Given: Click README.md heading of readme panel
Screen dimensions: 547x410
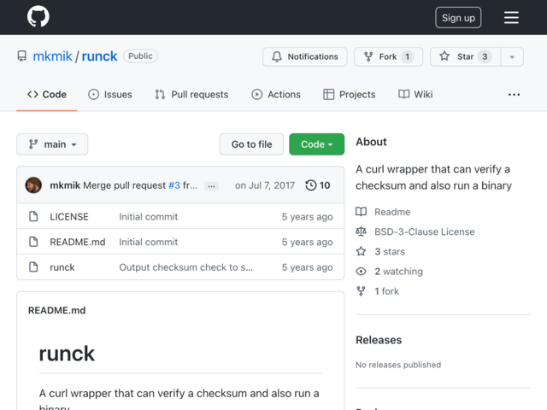Looking at the screenshot, I should pos(57,310).
